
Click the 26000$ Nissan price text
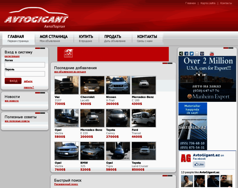(x=112, y=104)
